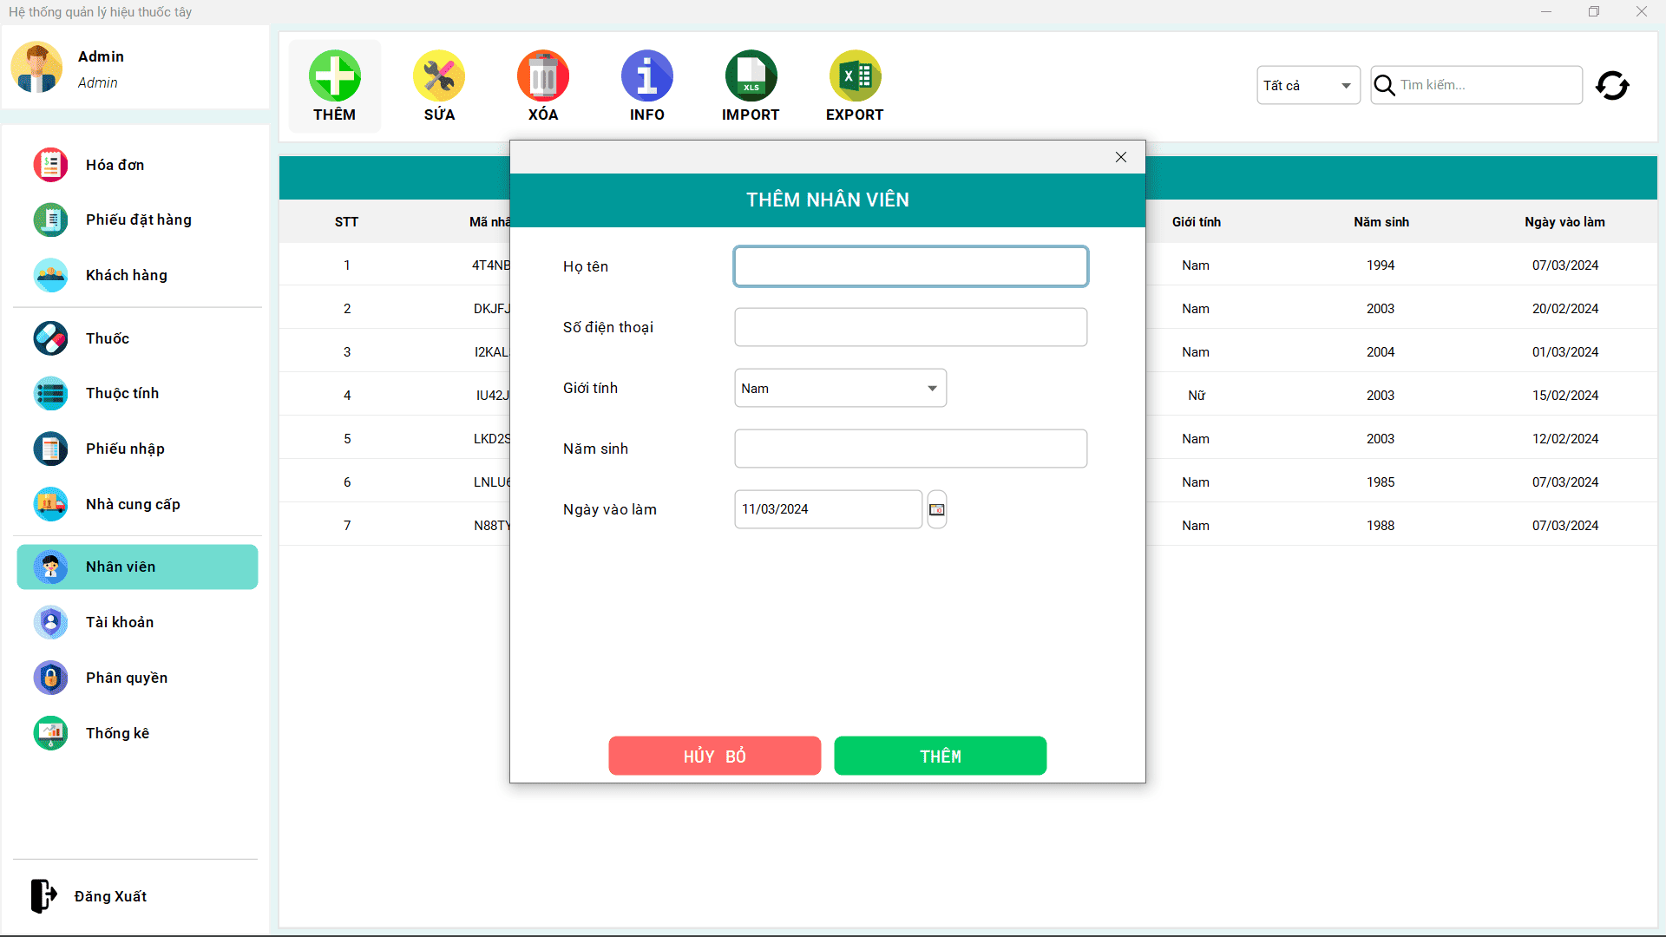Open the SỬA edit tool
This screenshot has width=1666, height=937.
click(438, 76)
